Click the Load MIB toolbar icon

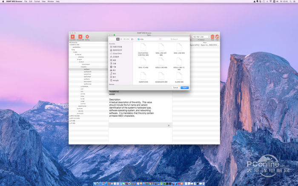(73, 37)
